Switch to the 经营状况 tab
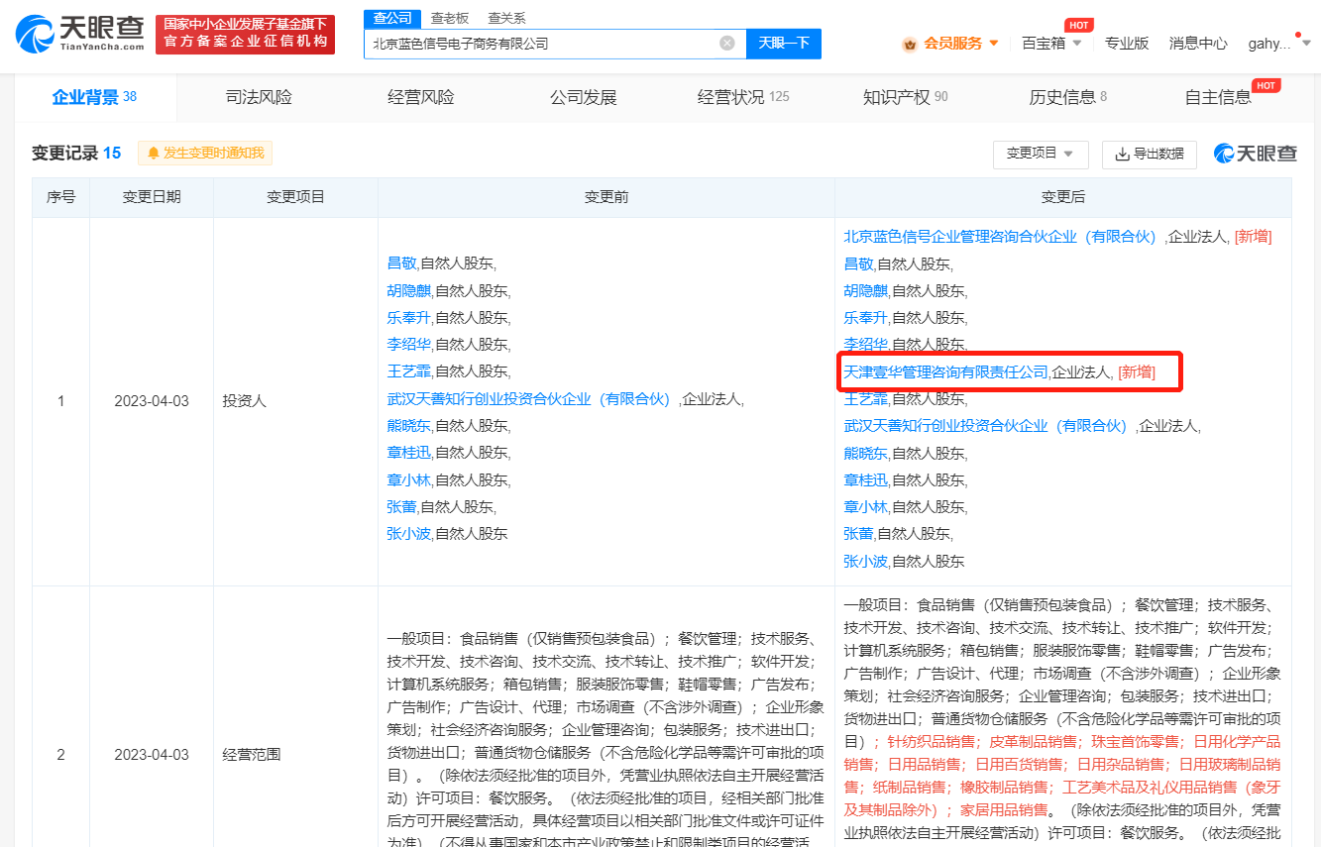The width and height of the screenshot is (1321, 847). (743, 97)
